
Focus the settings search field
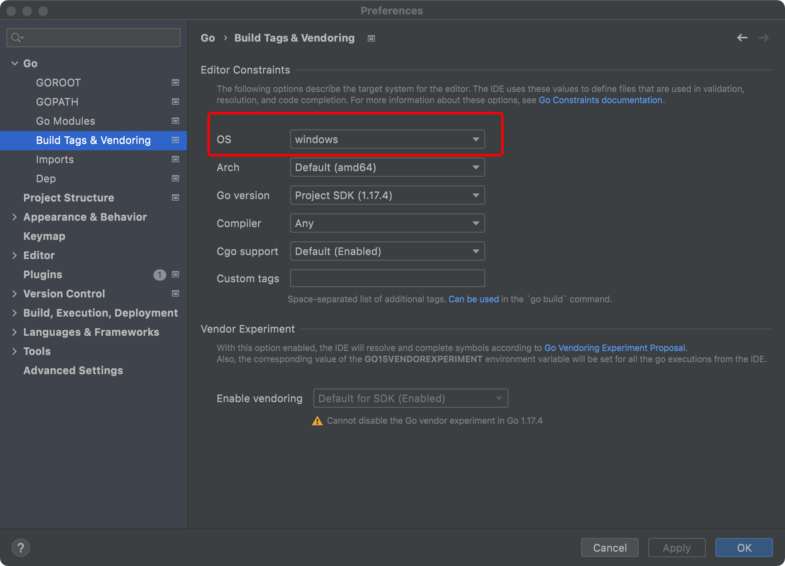pyautogui.click(x=94, y=38)
